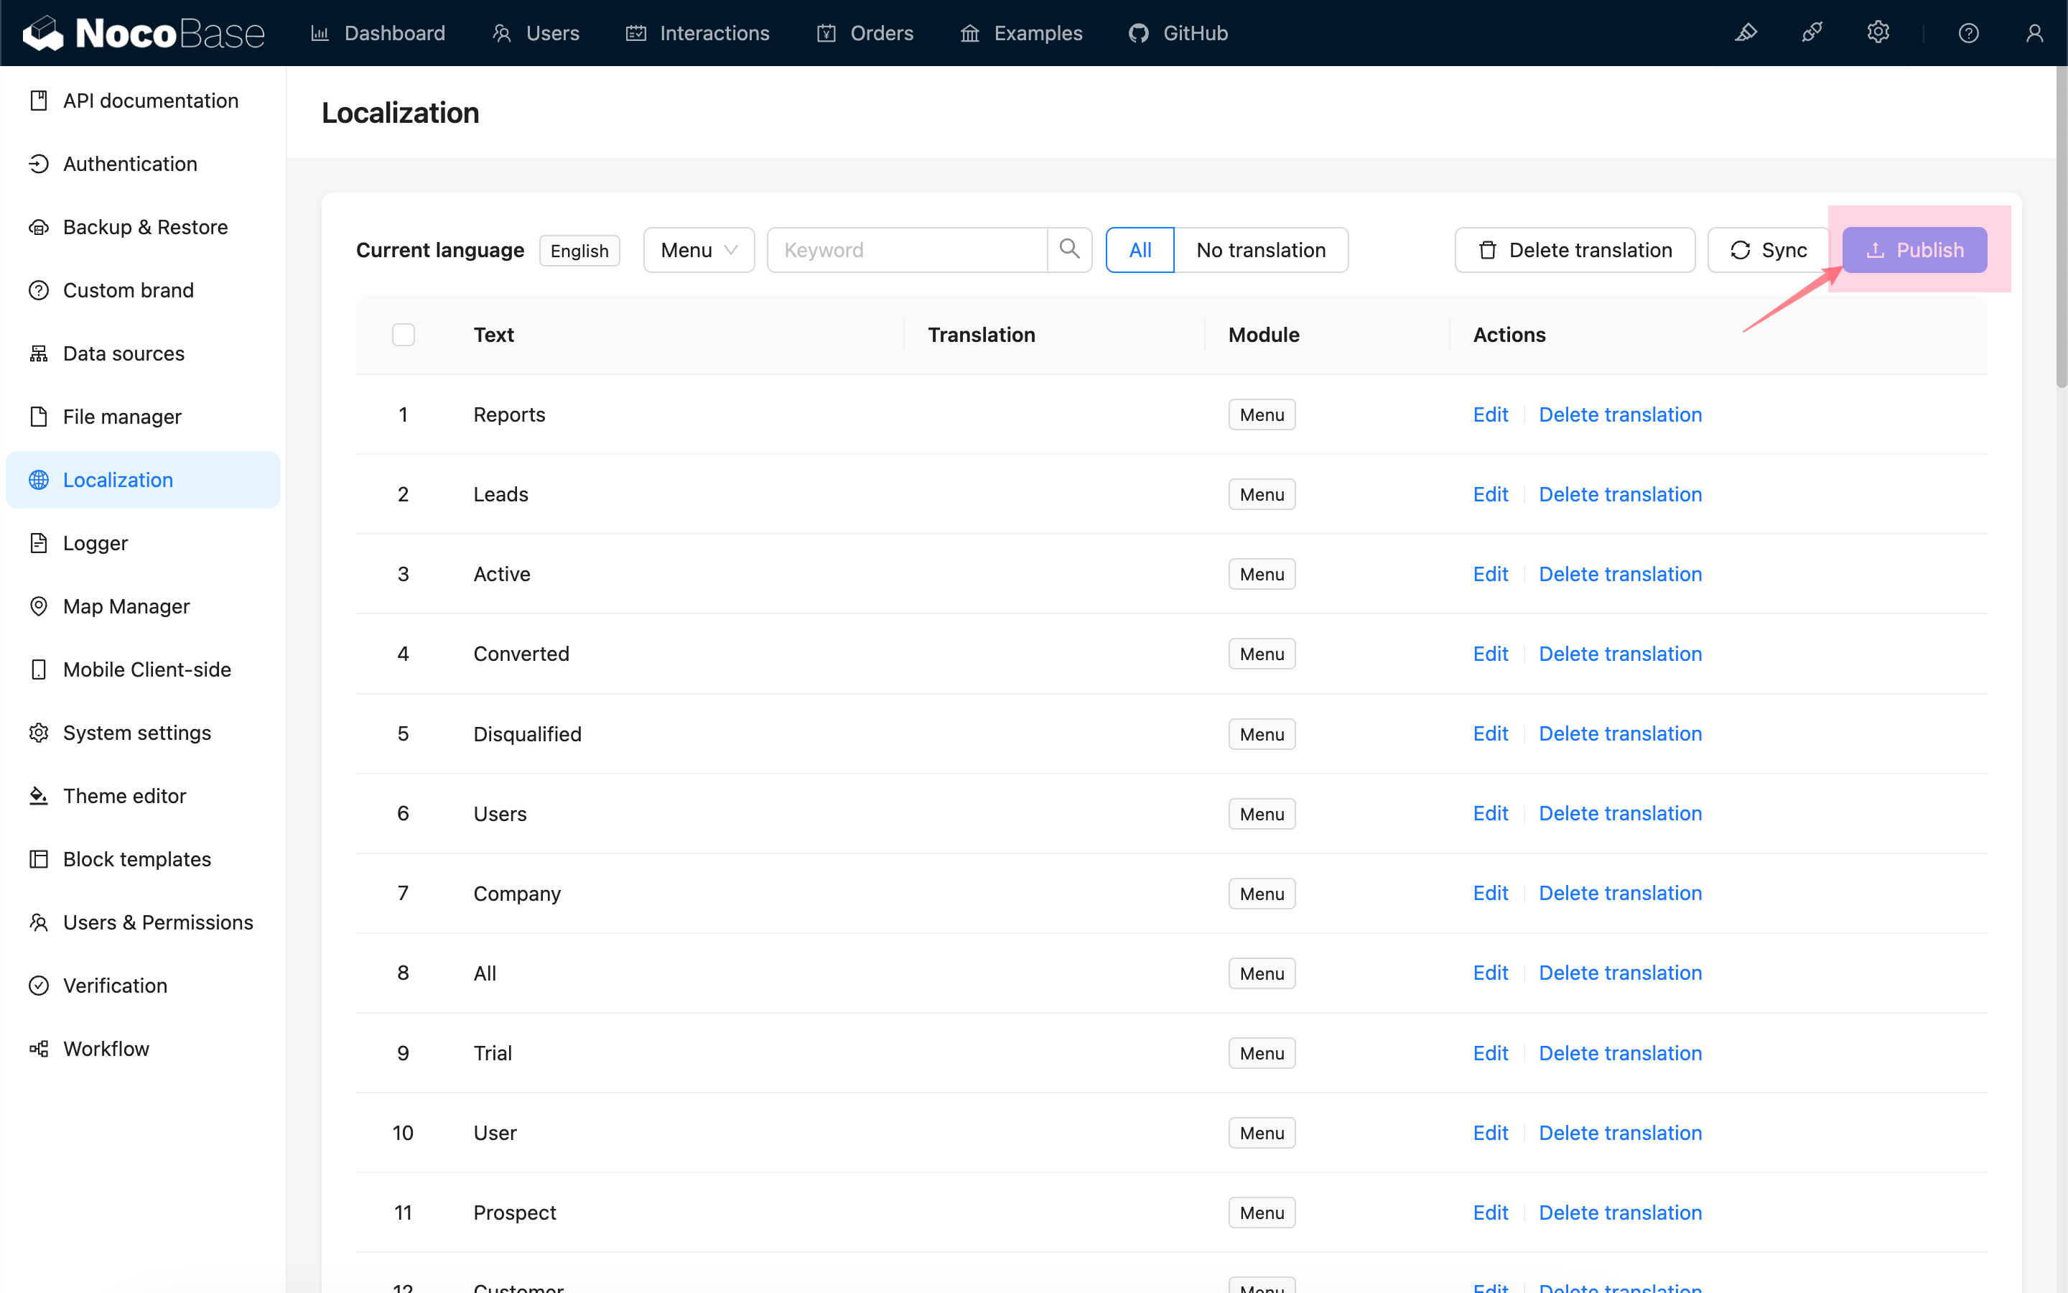Select the No translation filter
The width and height of the screenshot is (2068, 1293).
1260,250
